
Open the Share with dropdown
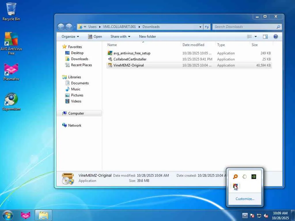(x=120, y=37)
